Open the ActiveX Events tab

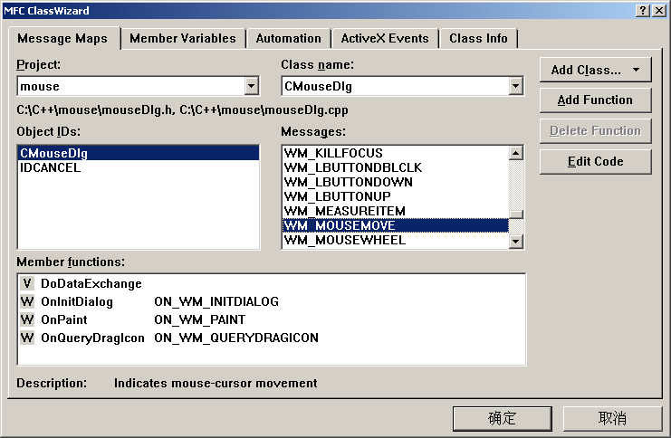tap(385, 39)
